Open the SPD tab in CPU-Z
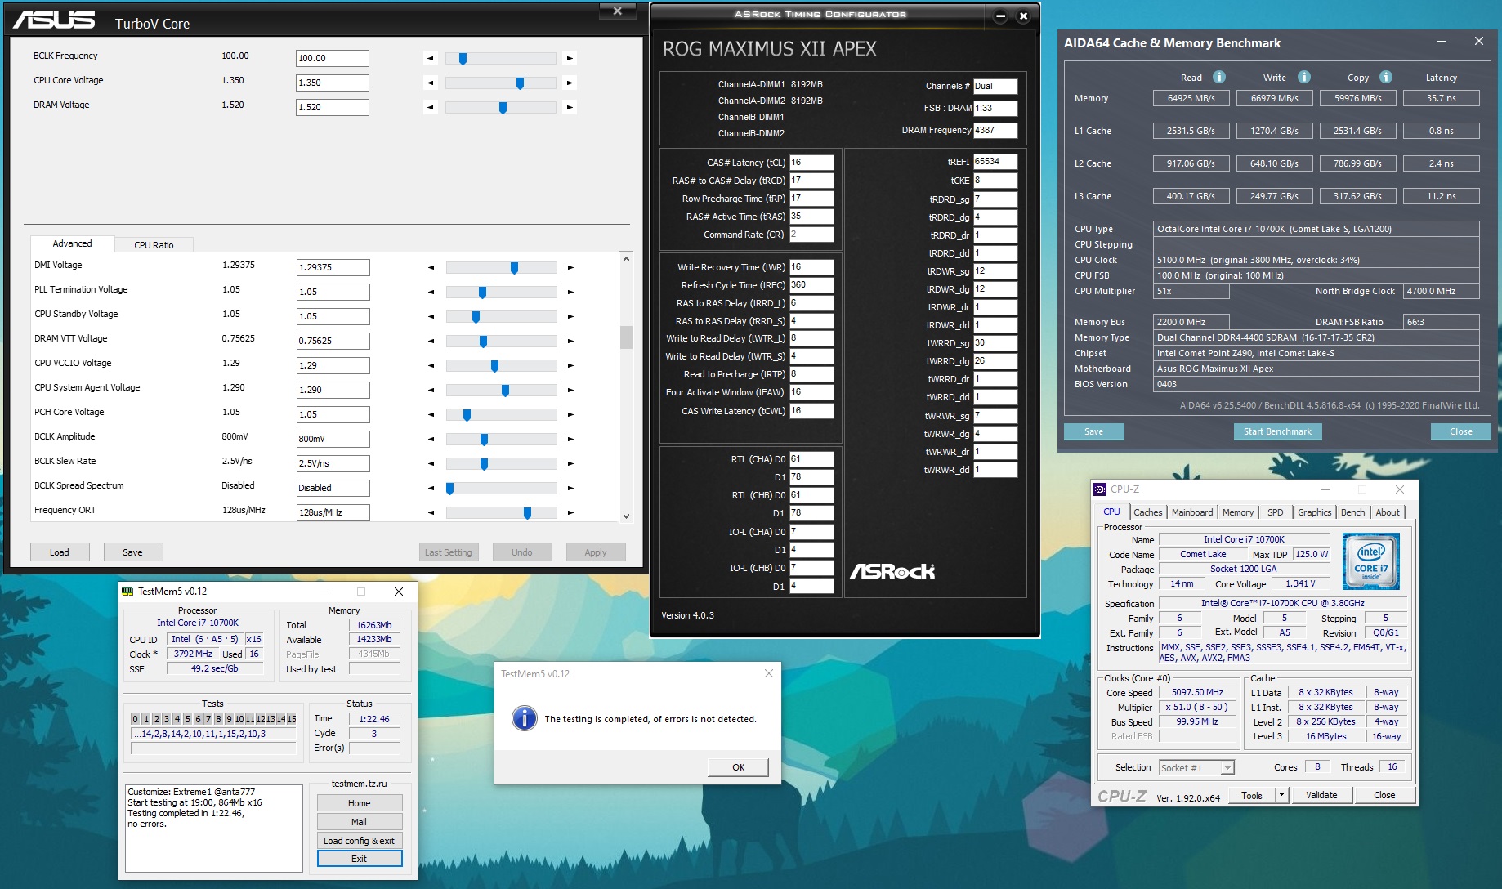Viewport: 1502px width, 889px height. tap(1275, 512)
